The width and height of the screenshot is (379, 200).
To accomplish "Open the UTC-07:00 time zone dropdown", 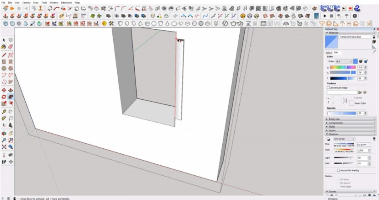I will coord(344,139).
